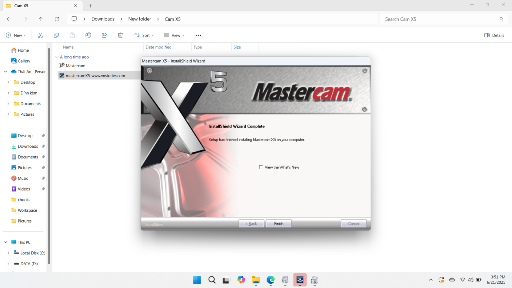The image size is (512, 288).
Task: Click the This PC monitor icon in address bar
Action: (74, 19)
